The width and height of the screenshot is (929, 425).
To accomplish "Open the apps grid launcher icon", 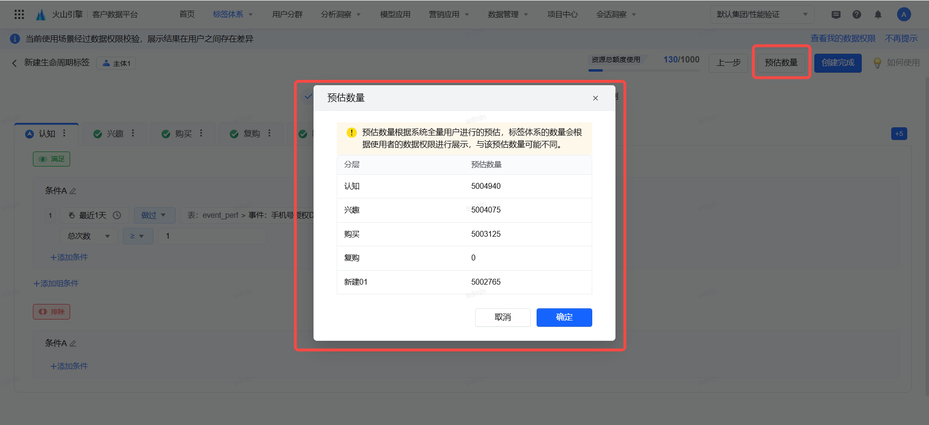I will (x=19, y=15).
